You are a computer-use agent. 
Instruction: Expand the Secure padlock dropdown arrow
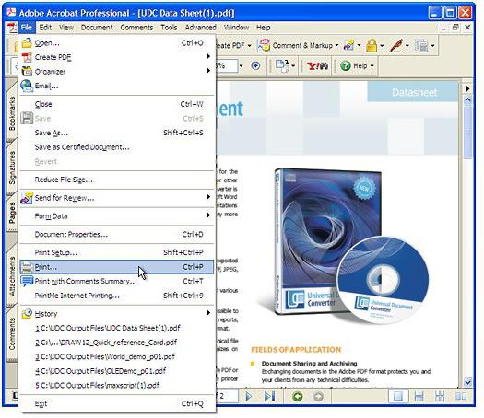382,46
